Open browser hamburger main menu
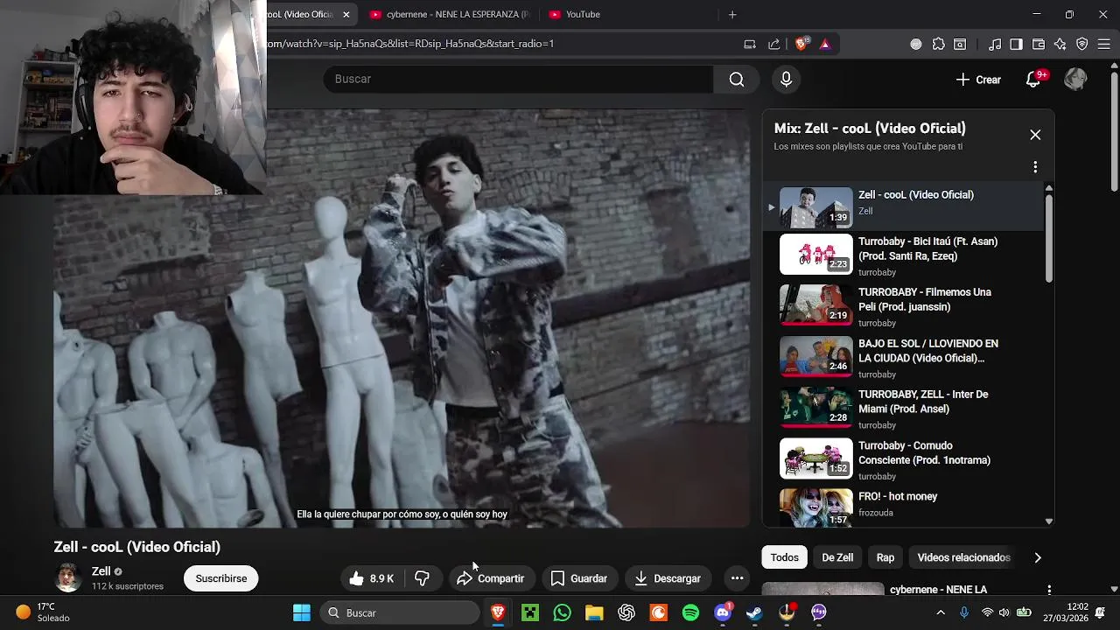The height and width of the screenshot is (630, 1120). tap(1104, 44)
